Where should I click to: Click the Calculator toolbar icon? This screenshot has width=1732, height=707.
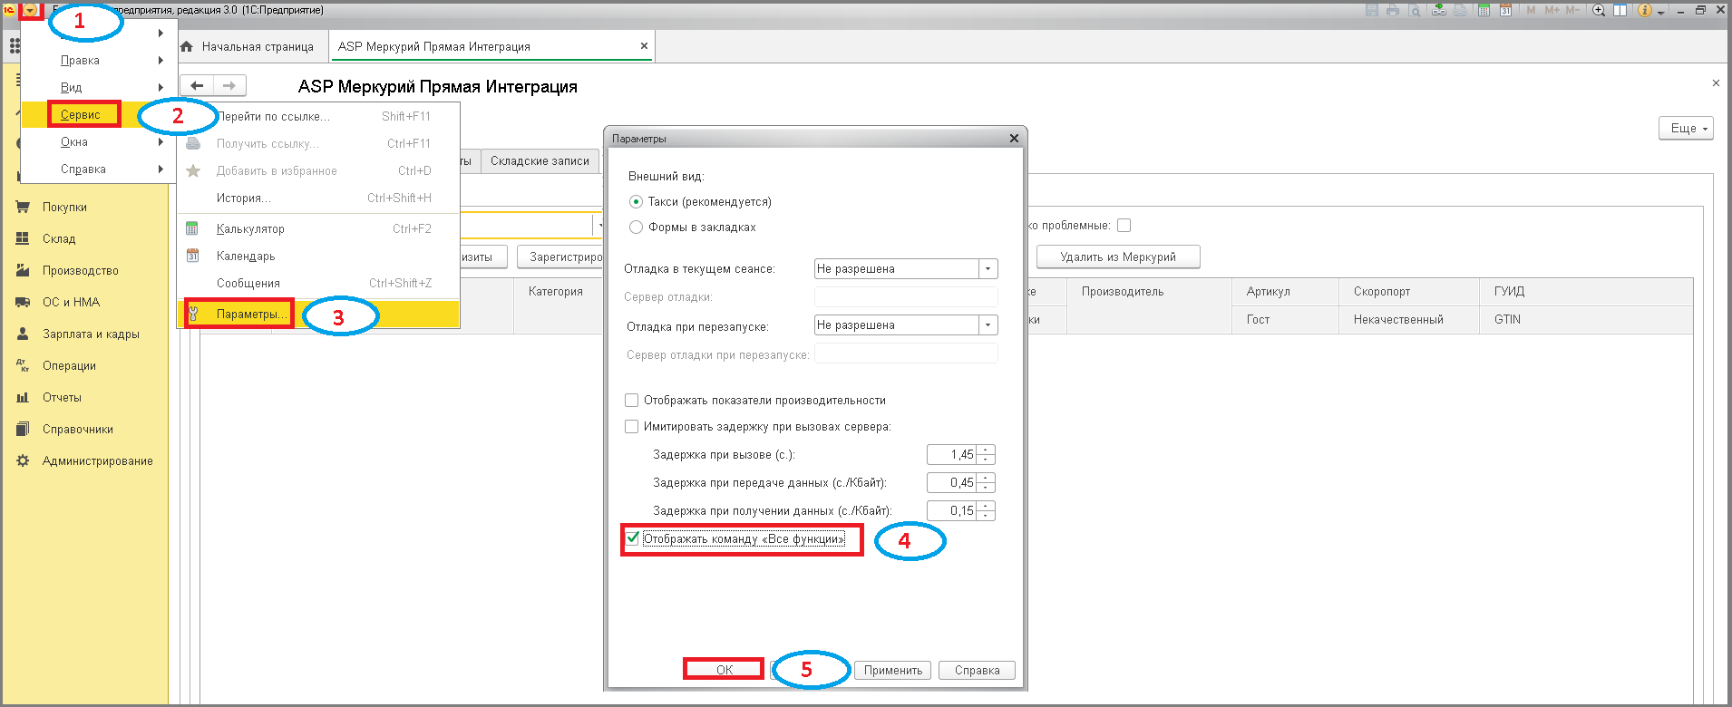[x=1484, y=10]
